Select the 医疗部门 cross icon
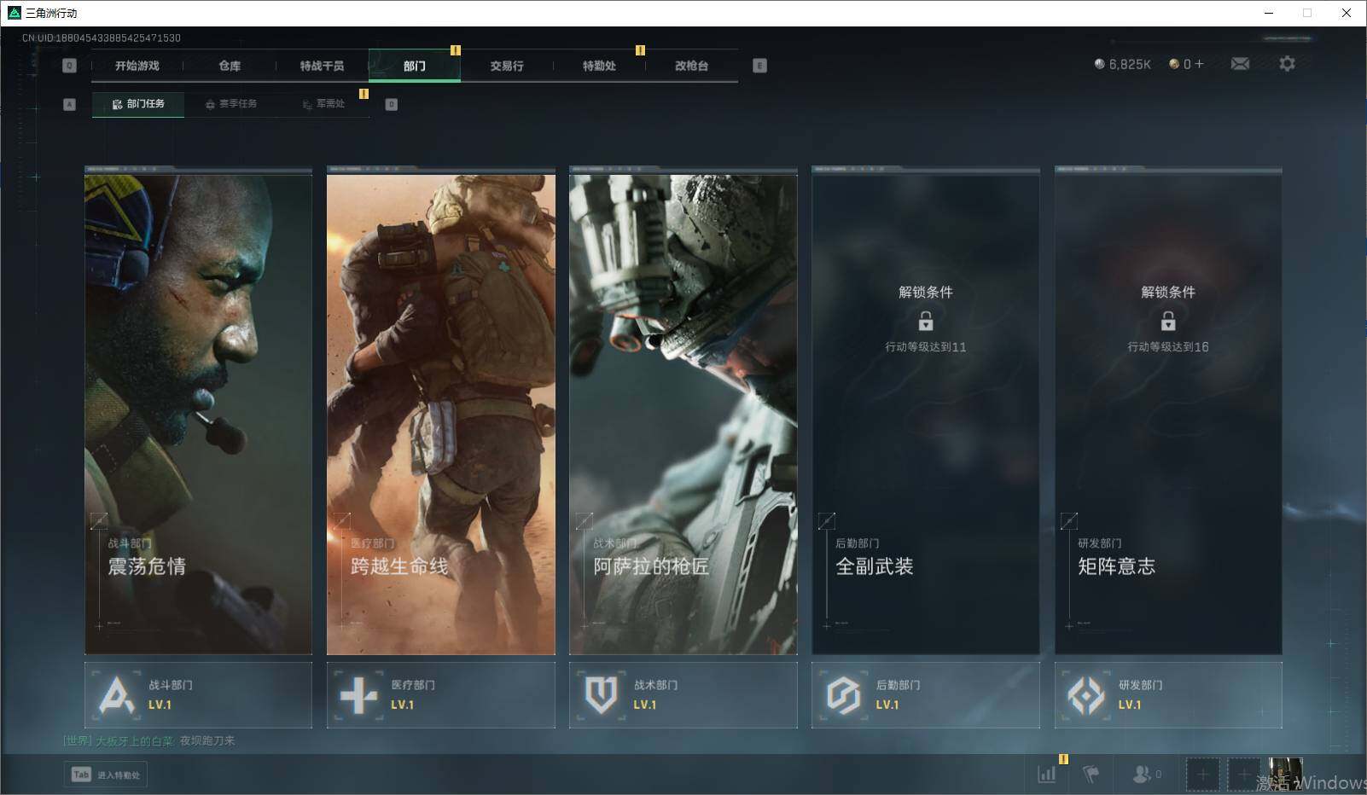The width and height of the screenshot is (1367, 795). click(358, 694)
